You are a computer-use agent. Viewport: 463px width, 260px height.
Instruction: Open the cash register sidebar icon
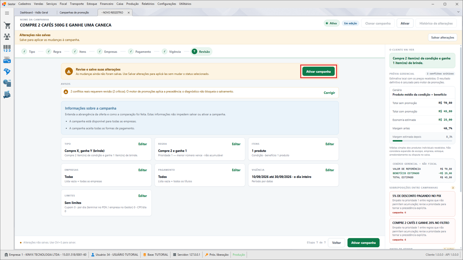(x=7, y=95)
